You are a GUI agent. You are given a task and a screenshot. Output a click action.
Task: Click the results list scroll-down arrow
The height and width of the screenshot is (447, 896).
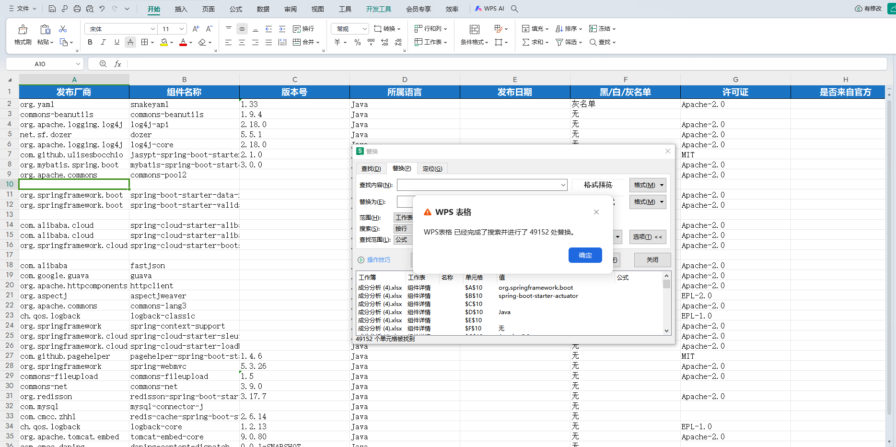click(x=666, y=330)
